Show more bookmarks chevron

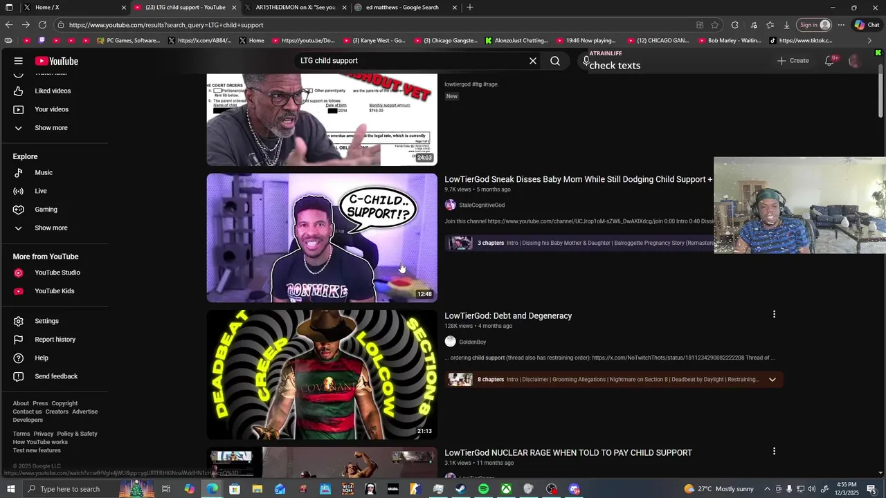click(x=869, y=41)
